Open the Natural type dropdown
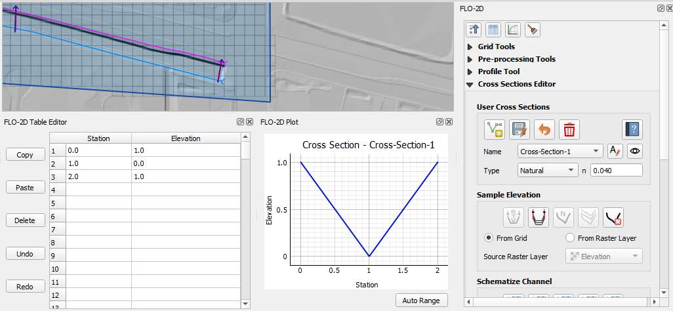The width and height of the screenshot is (673, 311). [x=547, y=171]
